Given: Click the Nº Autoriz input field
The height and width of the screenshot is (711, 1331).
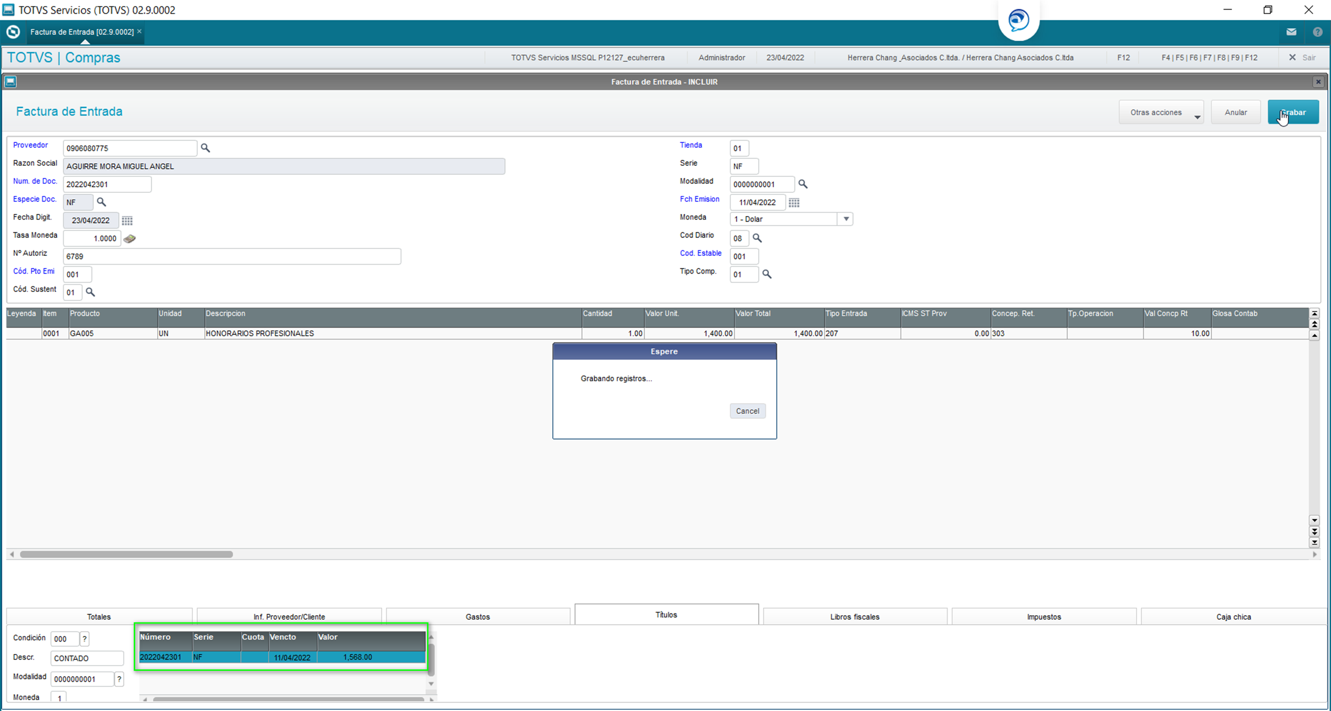Looking at the screenshot, I should 232,256.
